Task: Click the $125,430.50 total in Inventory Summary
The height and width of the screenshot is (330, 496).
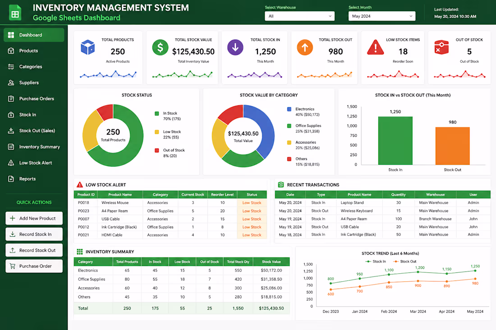Action: pyautogui.click(x=271, y=308)
